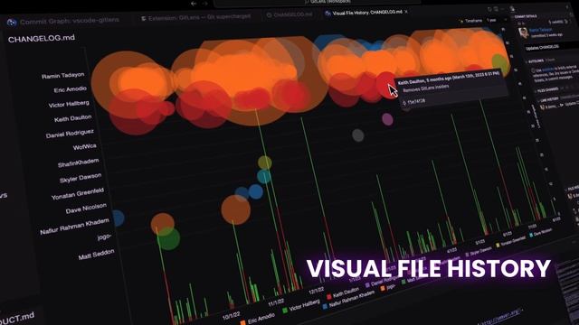Click the commit SHA in the tooltip

pos(416,101)
